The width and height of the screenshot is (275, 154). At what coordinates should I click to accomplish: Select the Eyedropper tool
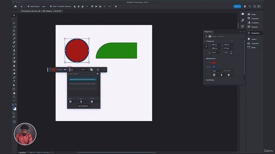14,38
